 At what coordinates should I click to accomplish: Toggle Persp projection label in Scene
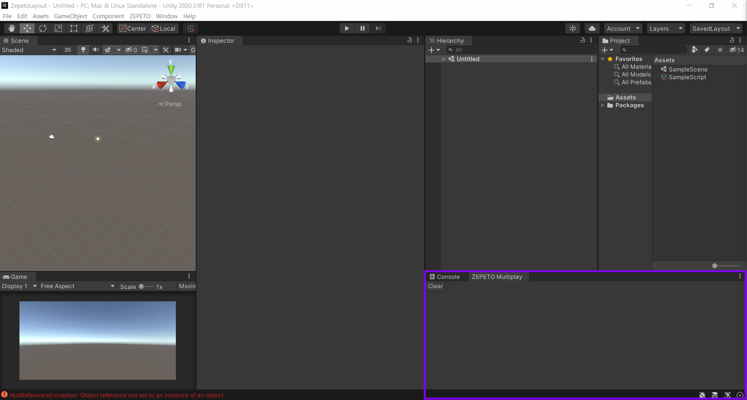[170, 104]
